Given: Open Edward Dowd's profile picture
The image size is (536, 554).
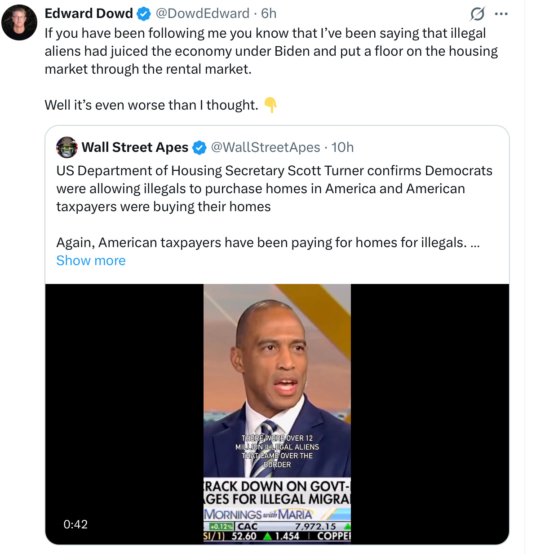Looking at the screenshot, I should pyautogui.click(x=19, y=22).
